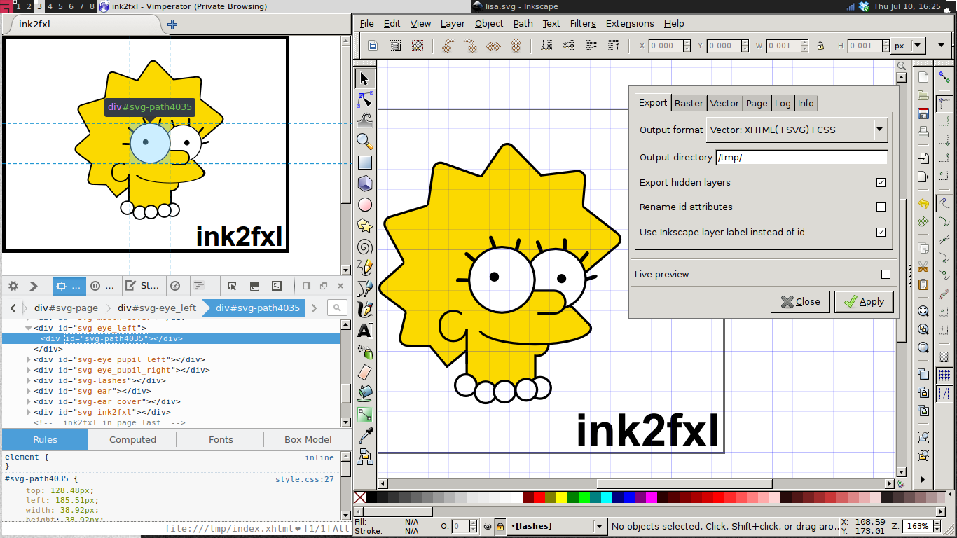Select the Node edit tool
This screenshot has height=538, width=957.
(x=364, y=99)
